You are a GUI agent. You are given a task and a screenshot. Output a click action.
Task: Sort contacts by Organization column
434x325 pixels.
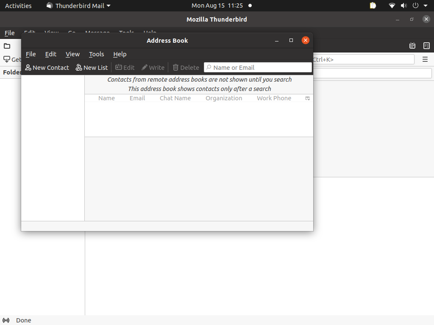coord(224,98)
